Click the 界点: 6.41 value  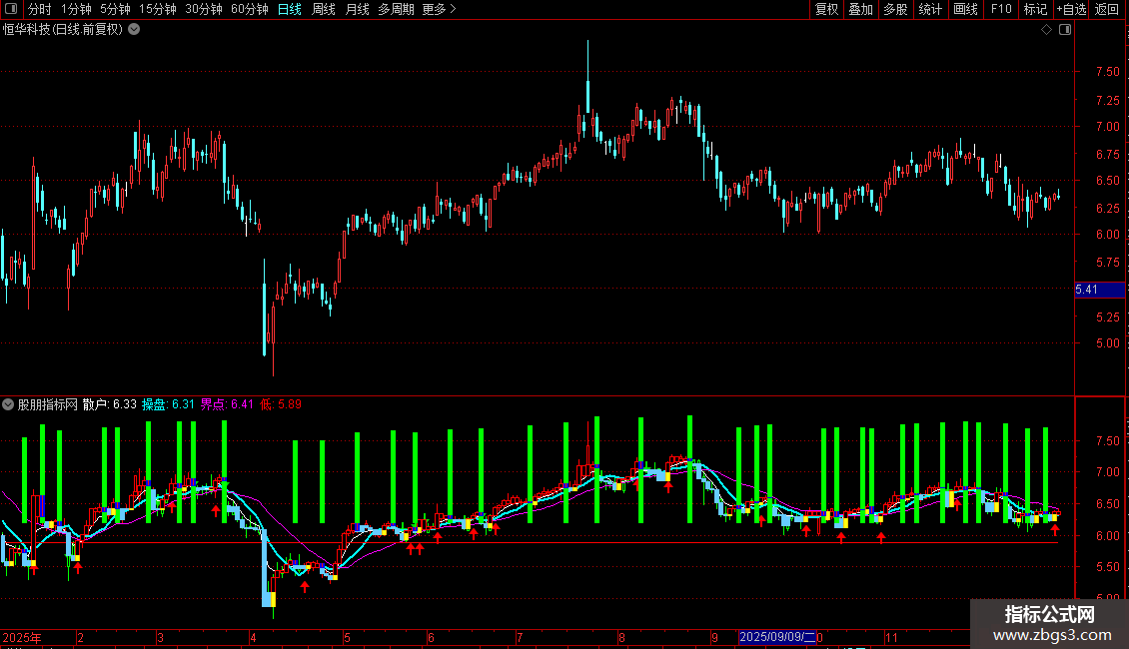pyautogui.click(x=226, y=404)
